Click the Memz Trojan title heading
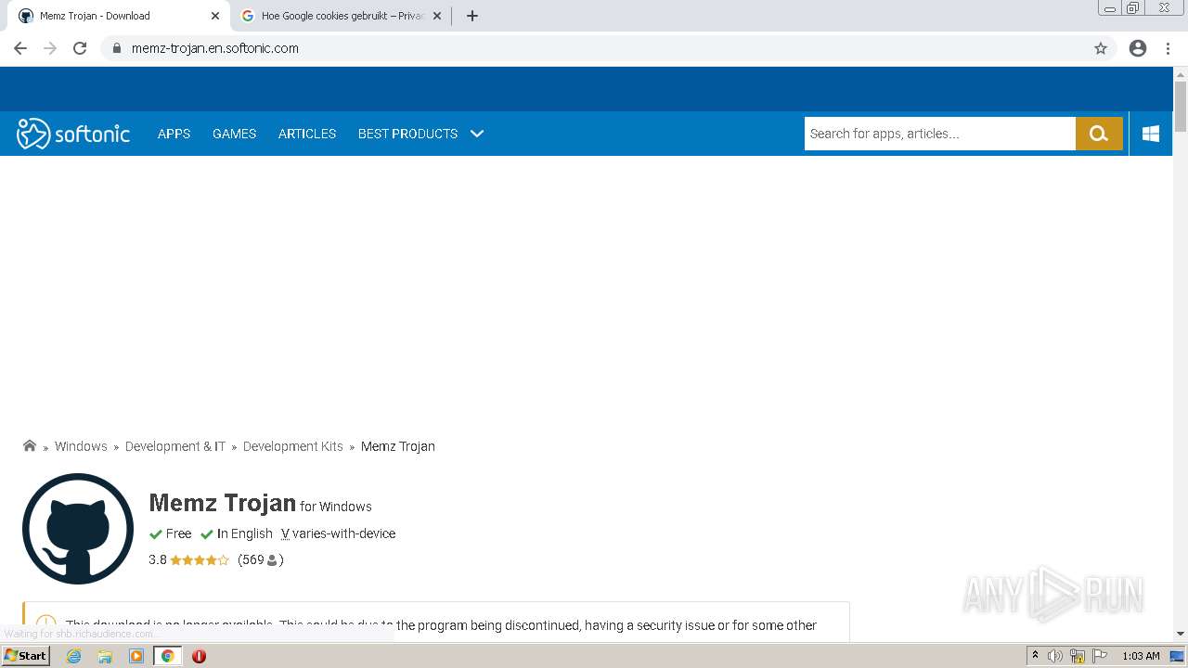 222,503
